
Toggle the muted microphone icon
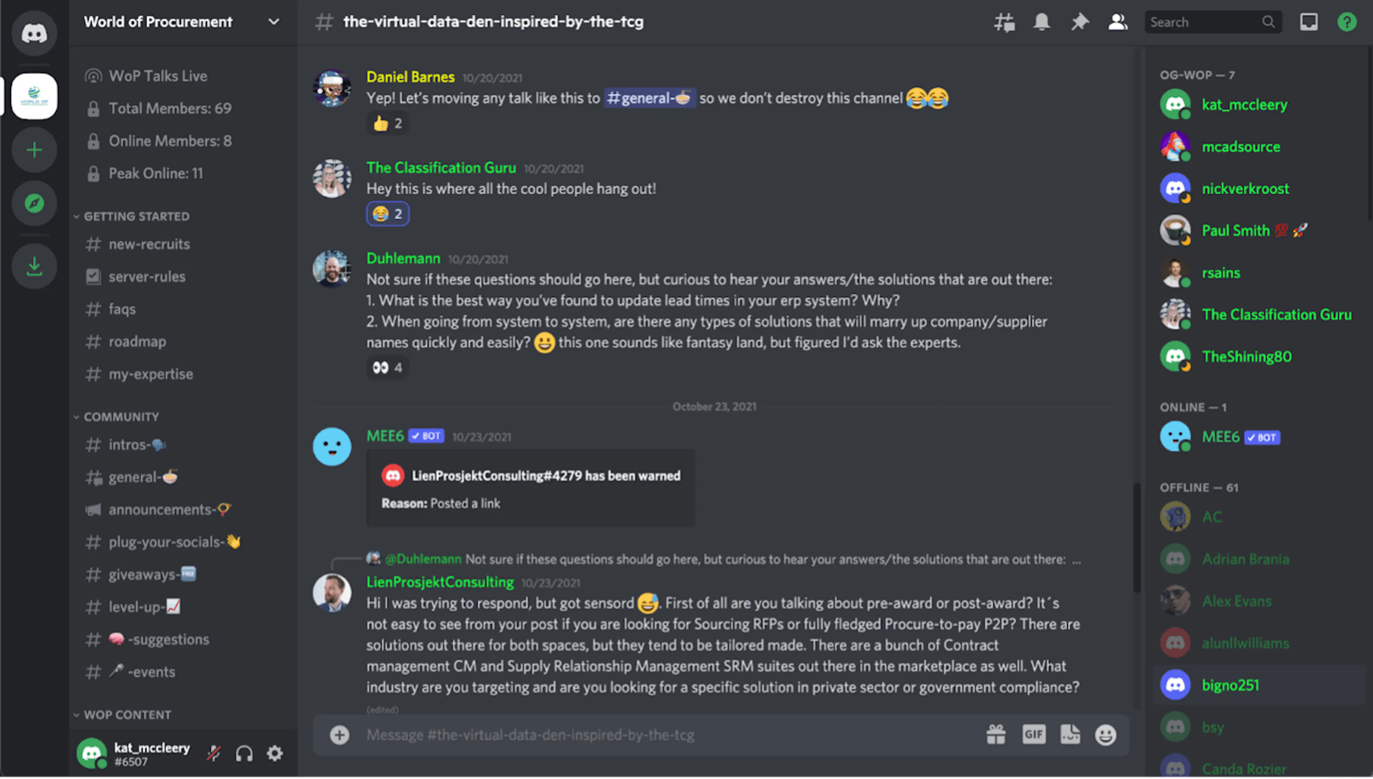(x=213, y=753)
